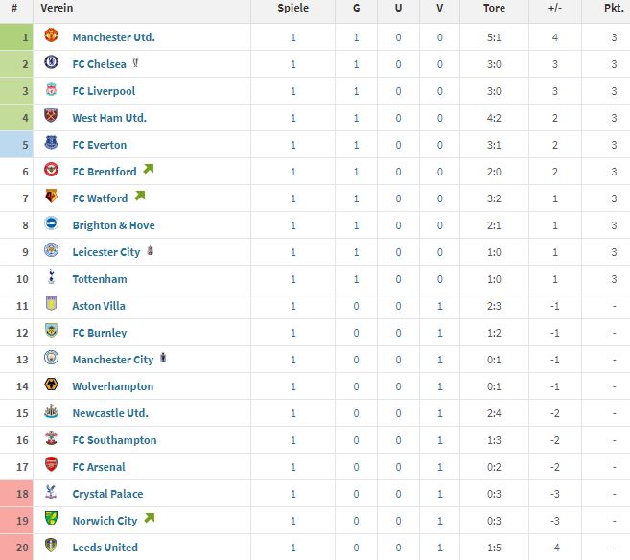630x560 pixels.
Task: Click the Wolverhampton wolf crest
Action: (x=51, y=385)
